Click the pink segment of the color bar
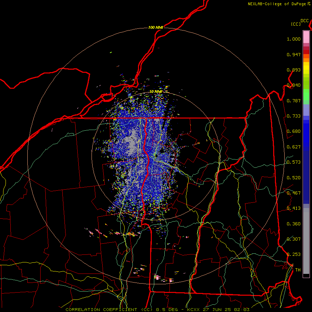Screen dimensions: 312x312 (306, 37)
